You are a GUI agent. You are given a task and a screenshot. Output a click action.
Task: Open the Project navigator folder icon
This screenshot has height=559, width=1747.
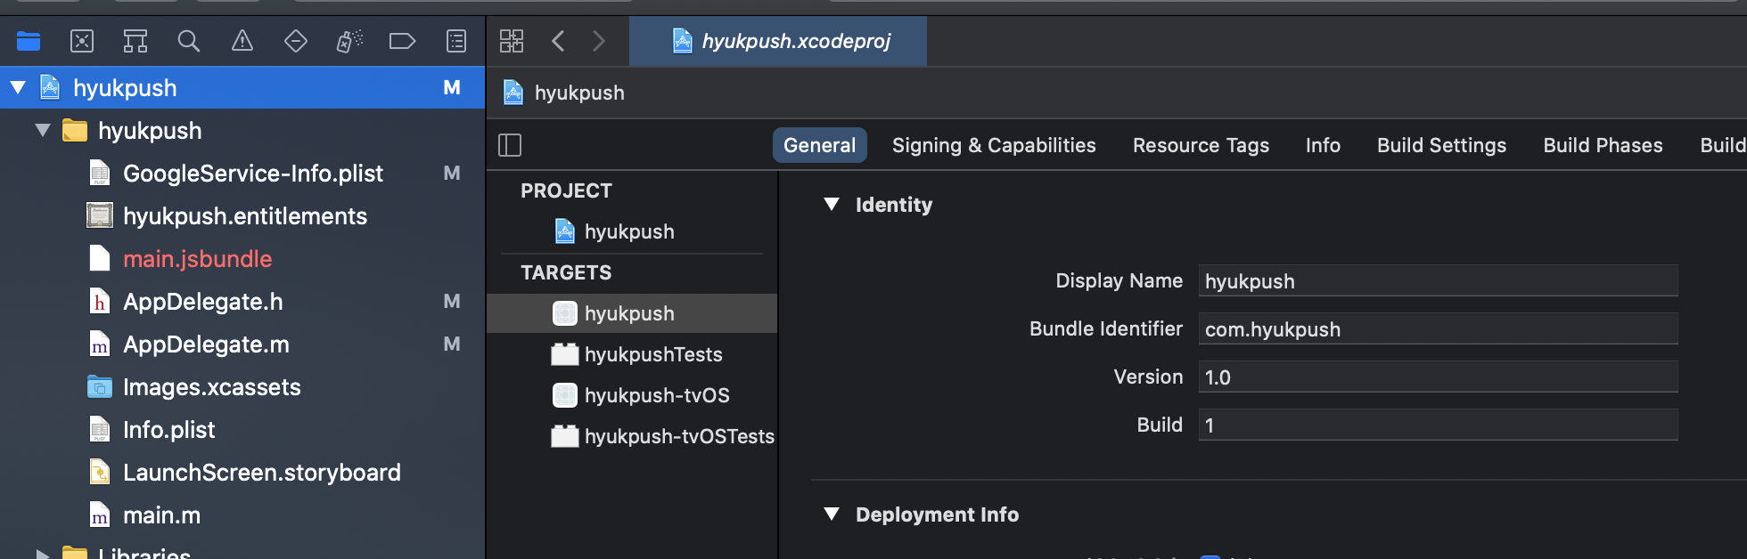(29, 41)
